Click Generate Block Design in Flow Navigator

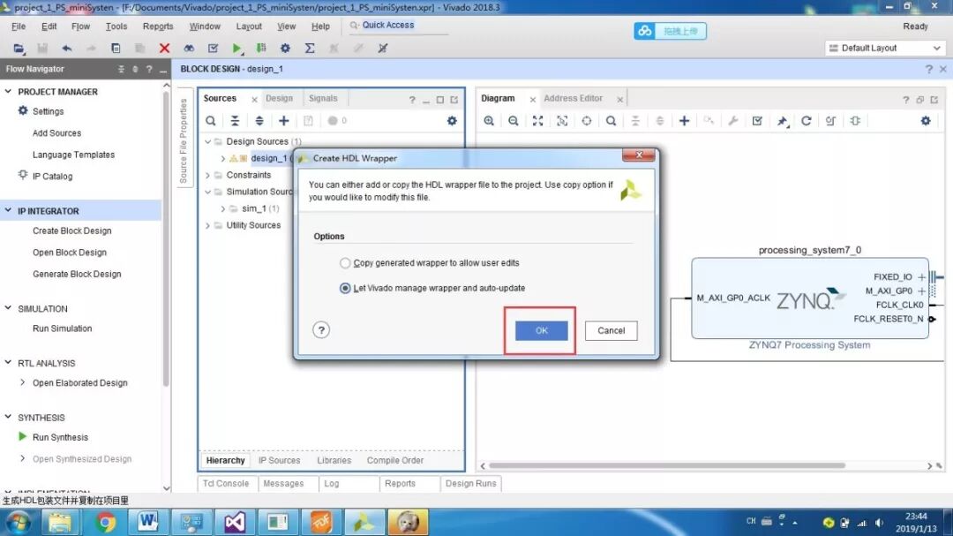point(77,274)
